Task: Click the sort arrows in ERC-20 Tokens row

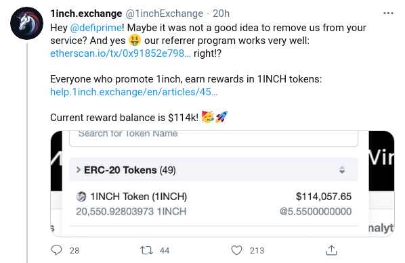Action: coord(342,170)
